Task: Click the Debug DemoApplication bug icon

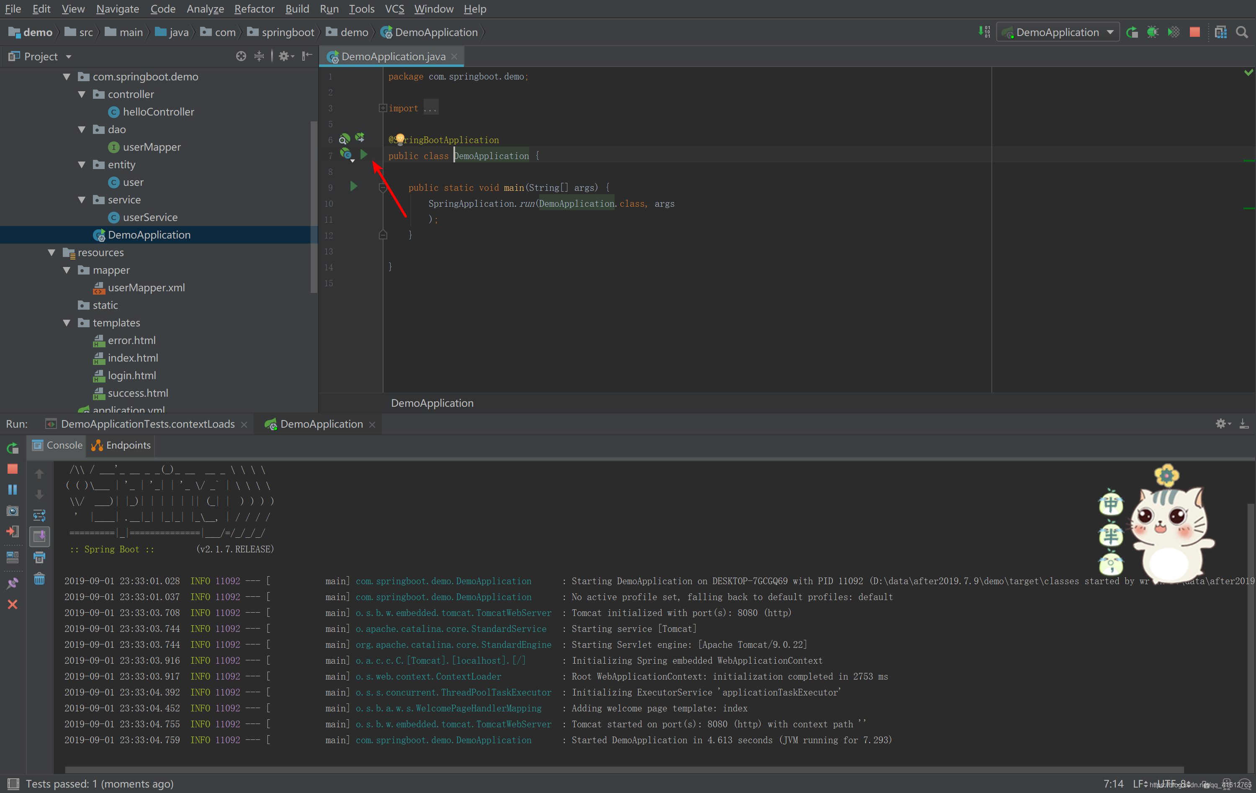Action: (1153, 32)
